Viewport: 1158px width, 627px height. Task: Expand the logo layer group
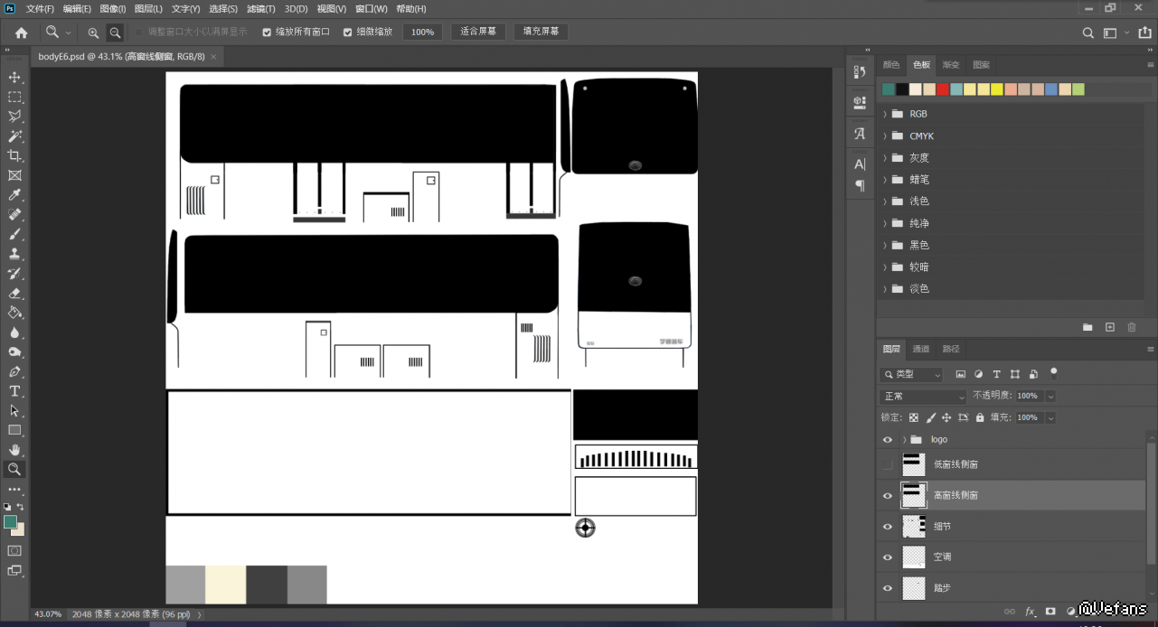pyautogui.click(x=905, y=439)
